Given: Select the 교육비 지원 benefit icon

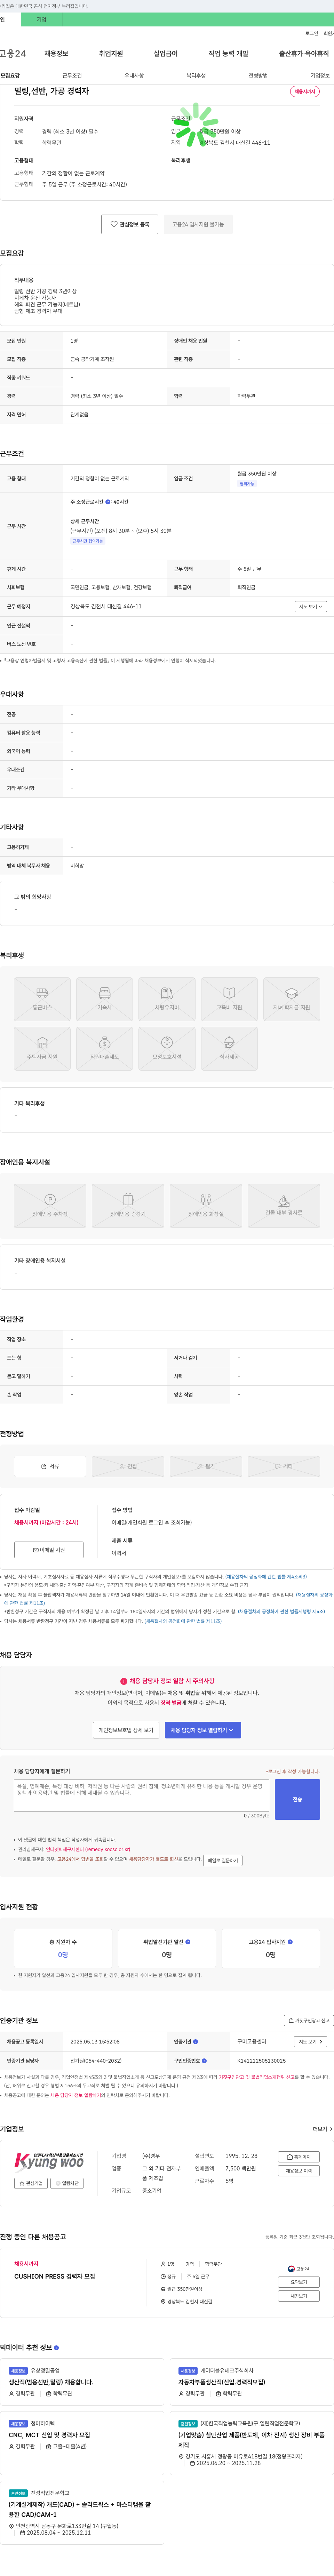Looking at the screenshot, I should click(x=229, y=999).
